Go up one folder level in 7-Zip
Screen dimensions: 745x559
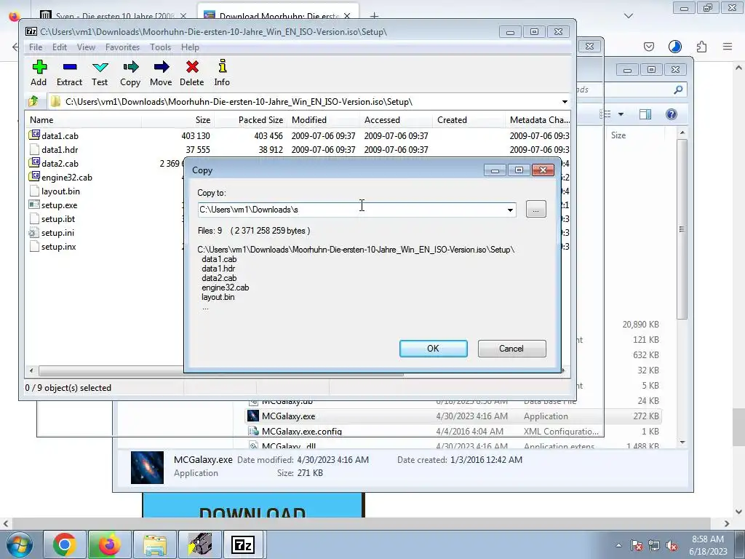[x=33, y=101]
